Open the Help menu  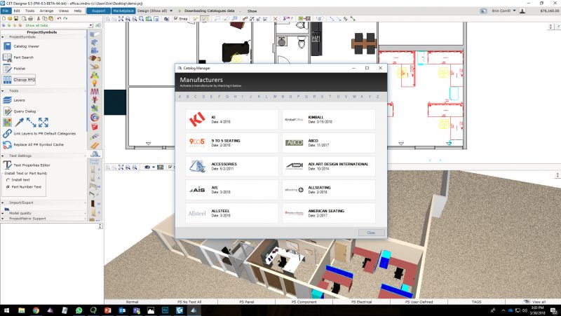coord(78,11)
